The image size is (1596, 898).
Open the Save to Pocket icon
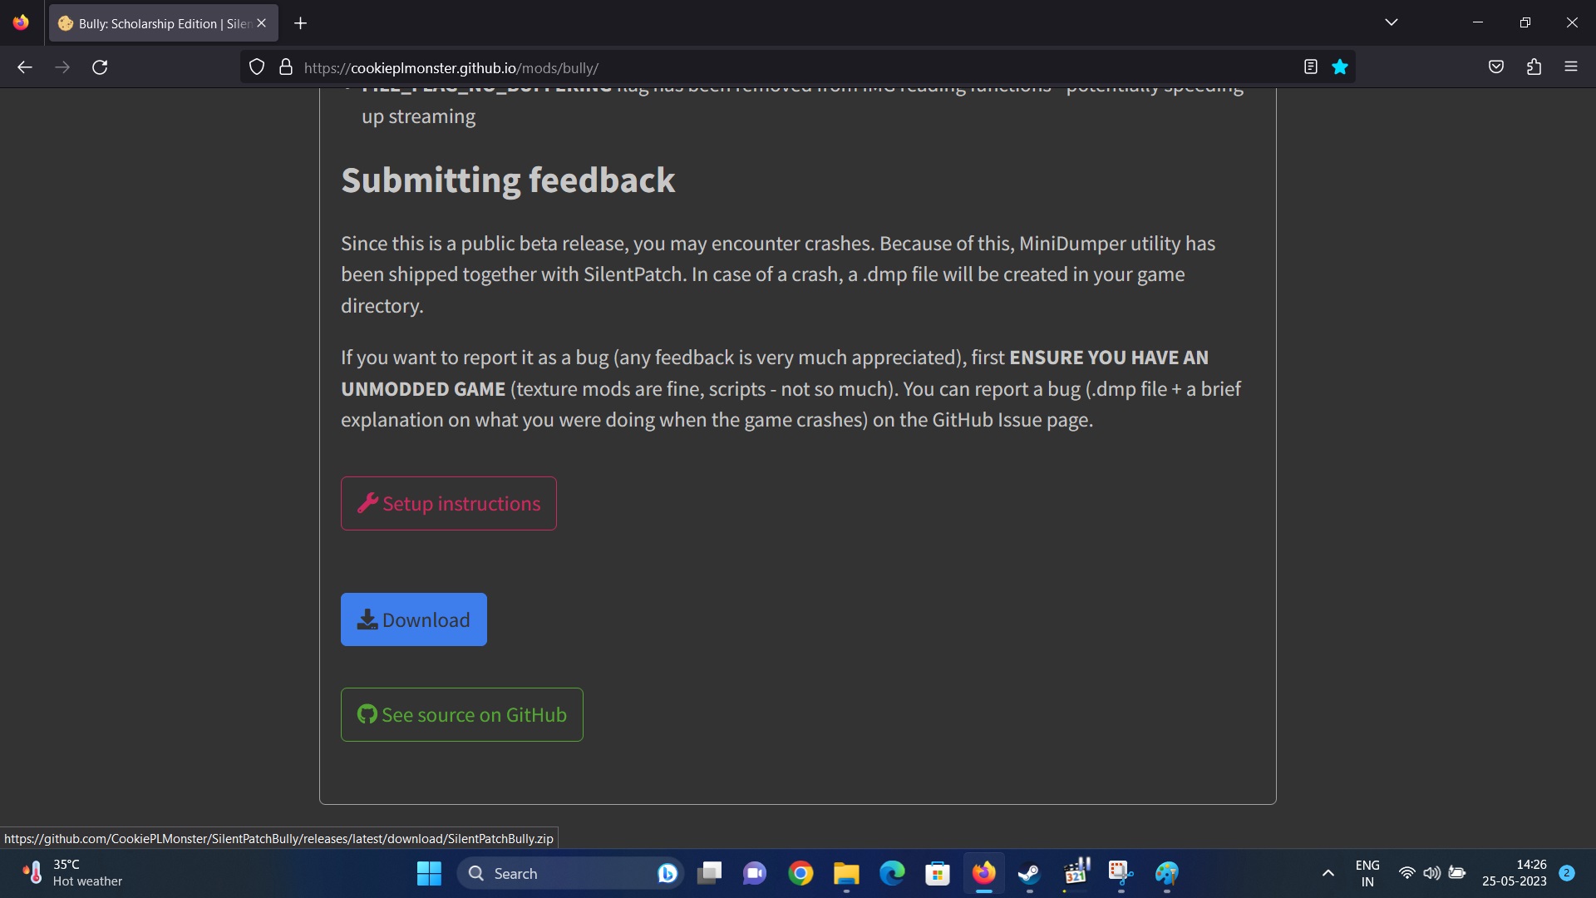[x=1496, y=67]
